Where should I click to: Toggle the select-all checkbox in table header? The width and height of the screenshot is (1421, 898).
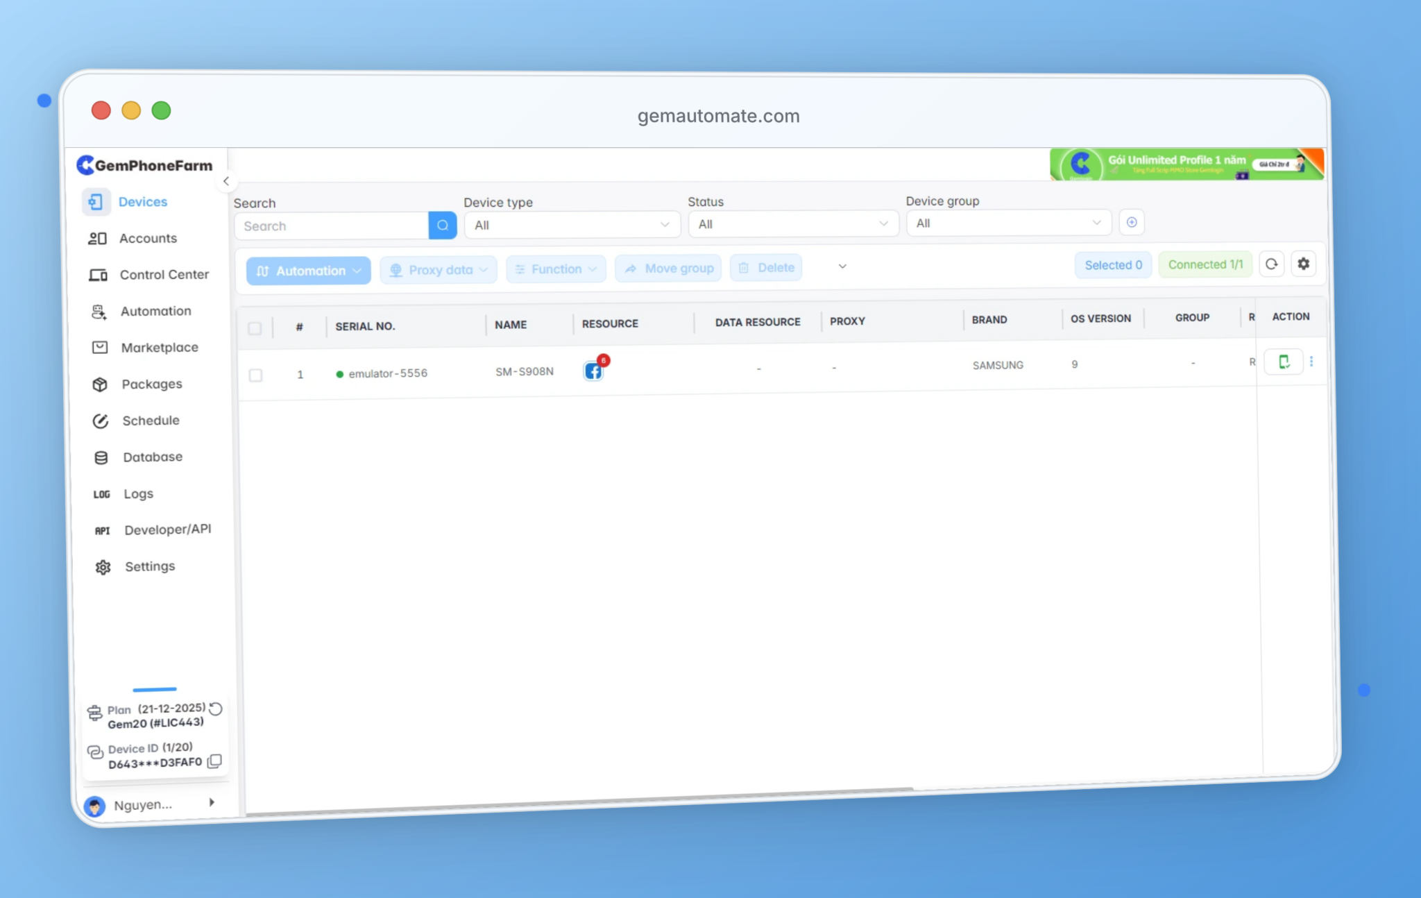(x=255, y=329)
